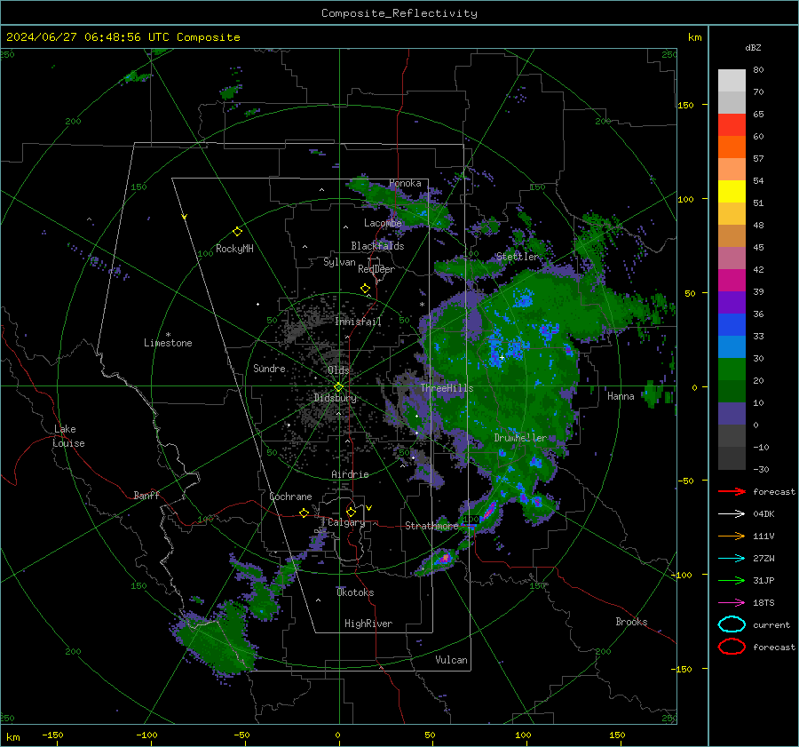The width and height of the screenshot is (799, 747).
Task: Click the HighRiver town label
Action: coord(368,624)
